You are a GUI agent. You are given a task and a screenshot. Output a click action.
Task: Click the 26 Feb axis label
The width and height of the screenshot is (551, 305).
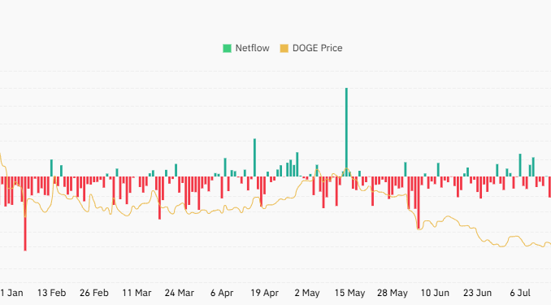pyautogui.click(x=94, y=293)
